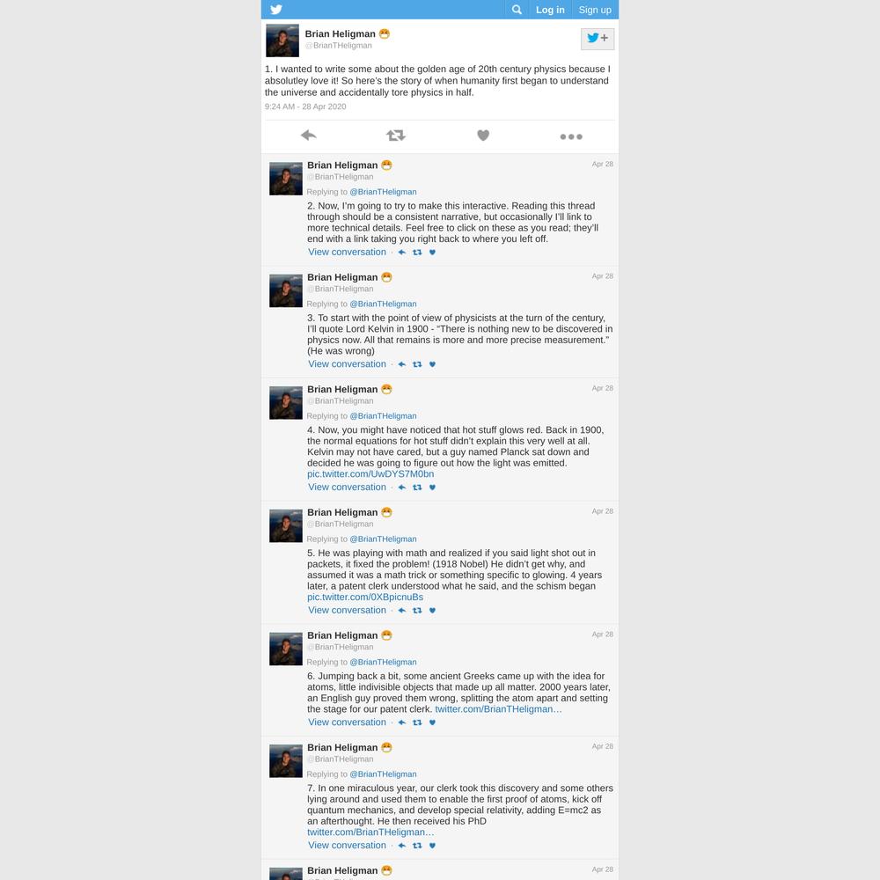Image resolution: width=880 pixels, height=880 pixels.
Task: Open more options ellipsis on main tweet
Action: point(571,136)
